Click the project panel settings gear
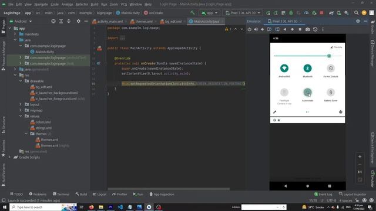 [x=78, y=21]
